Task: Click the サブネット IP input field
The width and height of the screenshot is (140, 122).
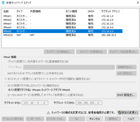Action: click(35, 103)
